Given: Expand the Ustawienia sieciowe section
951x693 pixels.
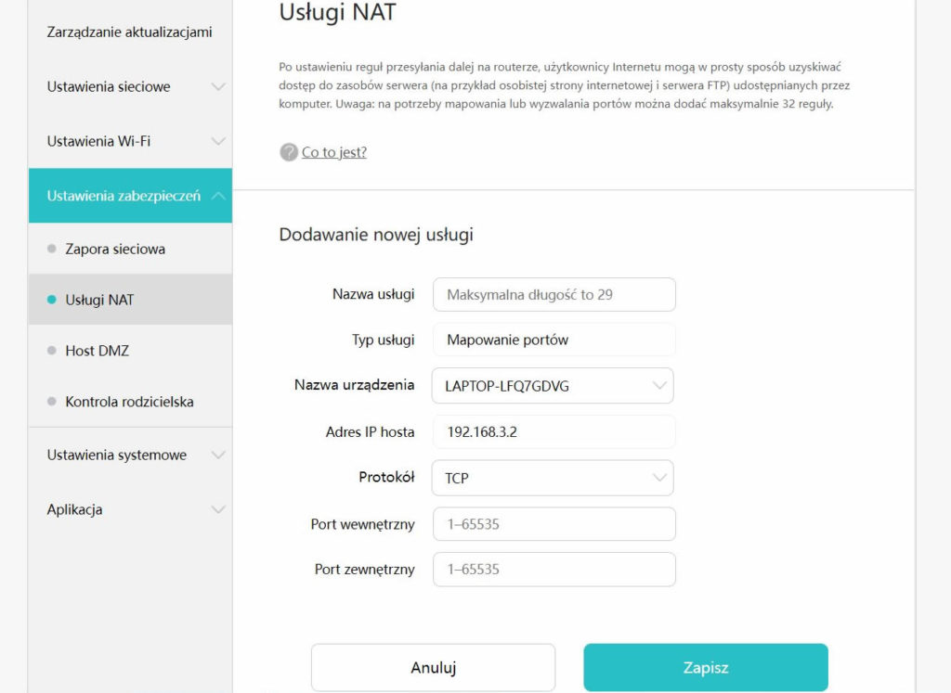Looking at the screenshot, I should pos(130,86).
